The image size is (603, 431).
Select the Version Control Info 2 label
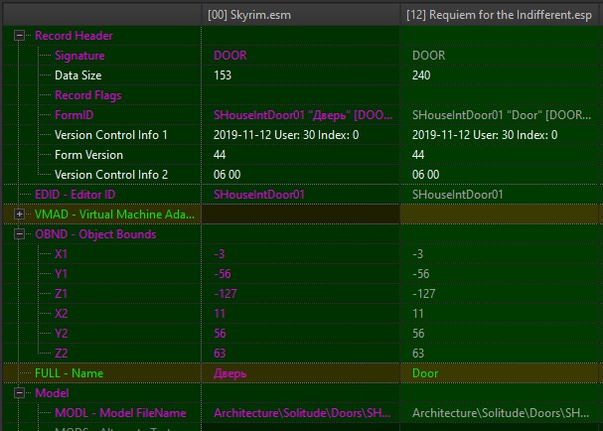click(x=111, y=175)
